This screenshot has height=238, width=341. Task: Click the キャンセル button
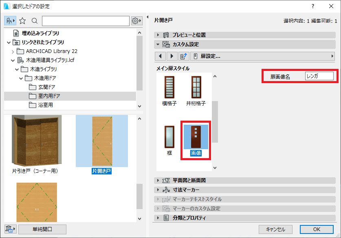(275, 229)
